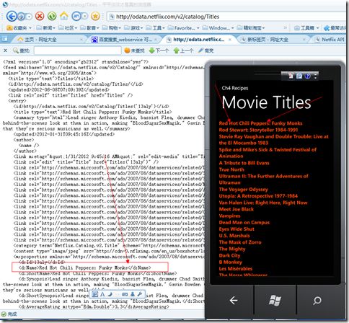
Task: Open the 影音 bookmarks folder
Action: tap(89, 28)
